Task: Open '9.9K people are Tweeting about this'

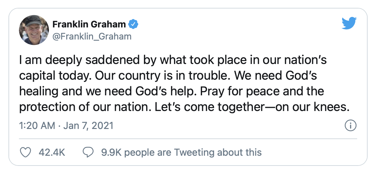Action: [181, 152]
